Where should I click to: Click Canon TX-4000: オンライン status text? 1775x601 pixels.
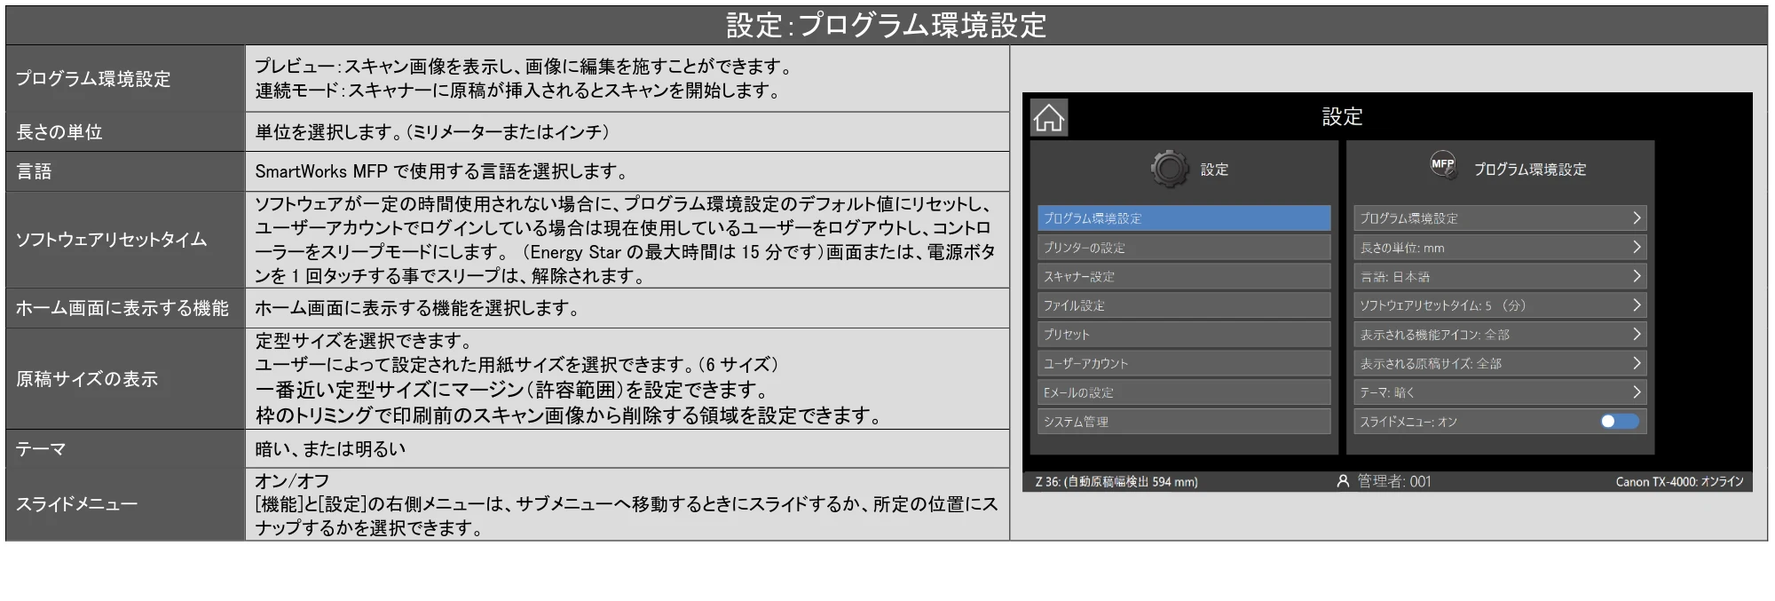pyautogui.click(x=1679, y=482)
